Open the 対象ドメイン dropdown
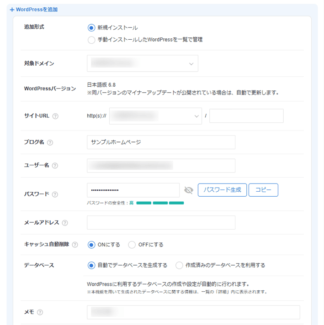Image resolution: width=324 pixels, height=325 pixels. point(143,63)
